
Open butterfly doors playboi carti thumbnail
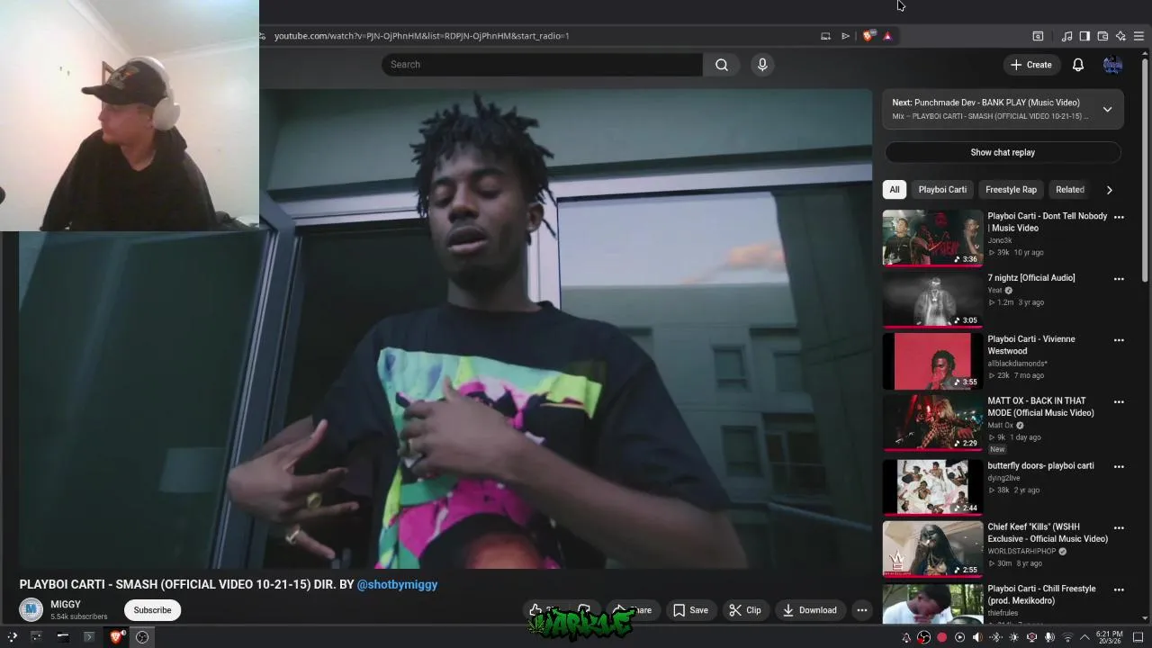pos(932,487)
